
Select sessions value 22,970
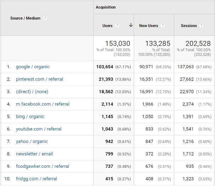click(x=187, y=92)
